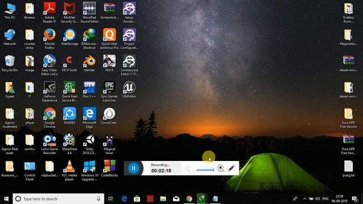Launch McAfee Security Scan icon
The width and height of the screenshot is (363, 204).
[69, 12]
